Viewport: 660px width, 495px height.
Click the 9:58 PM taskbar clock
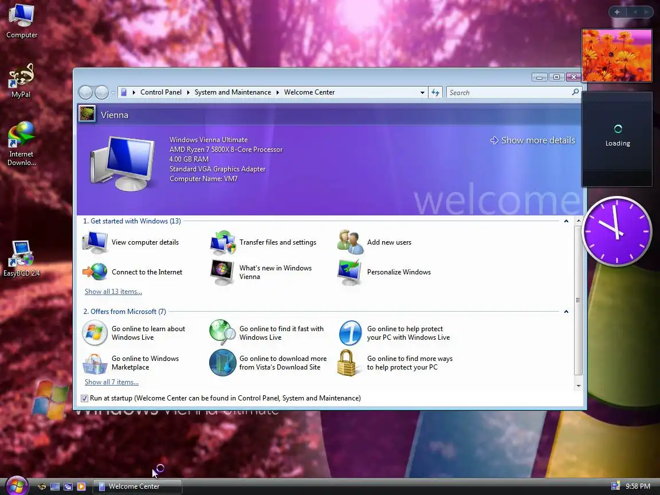coord(638,486)
